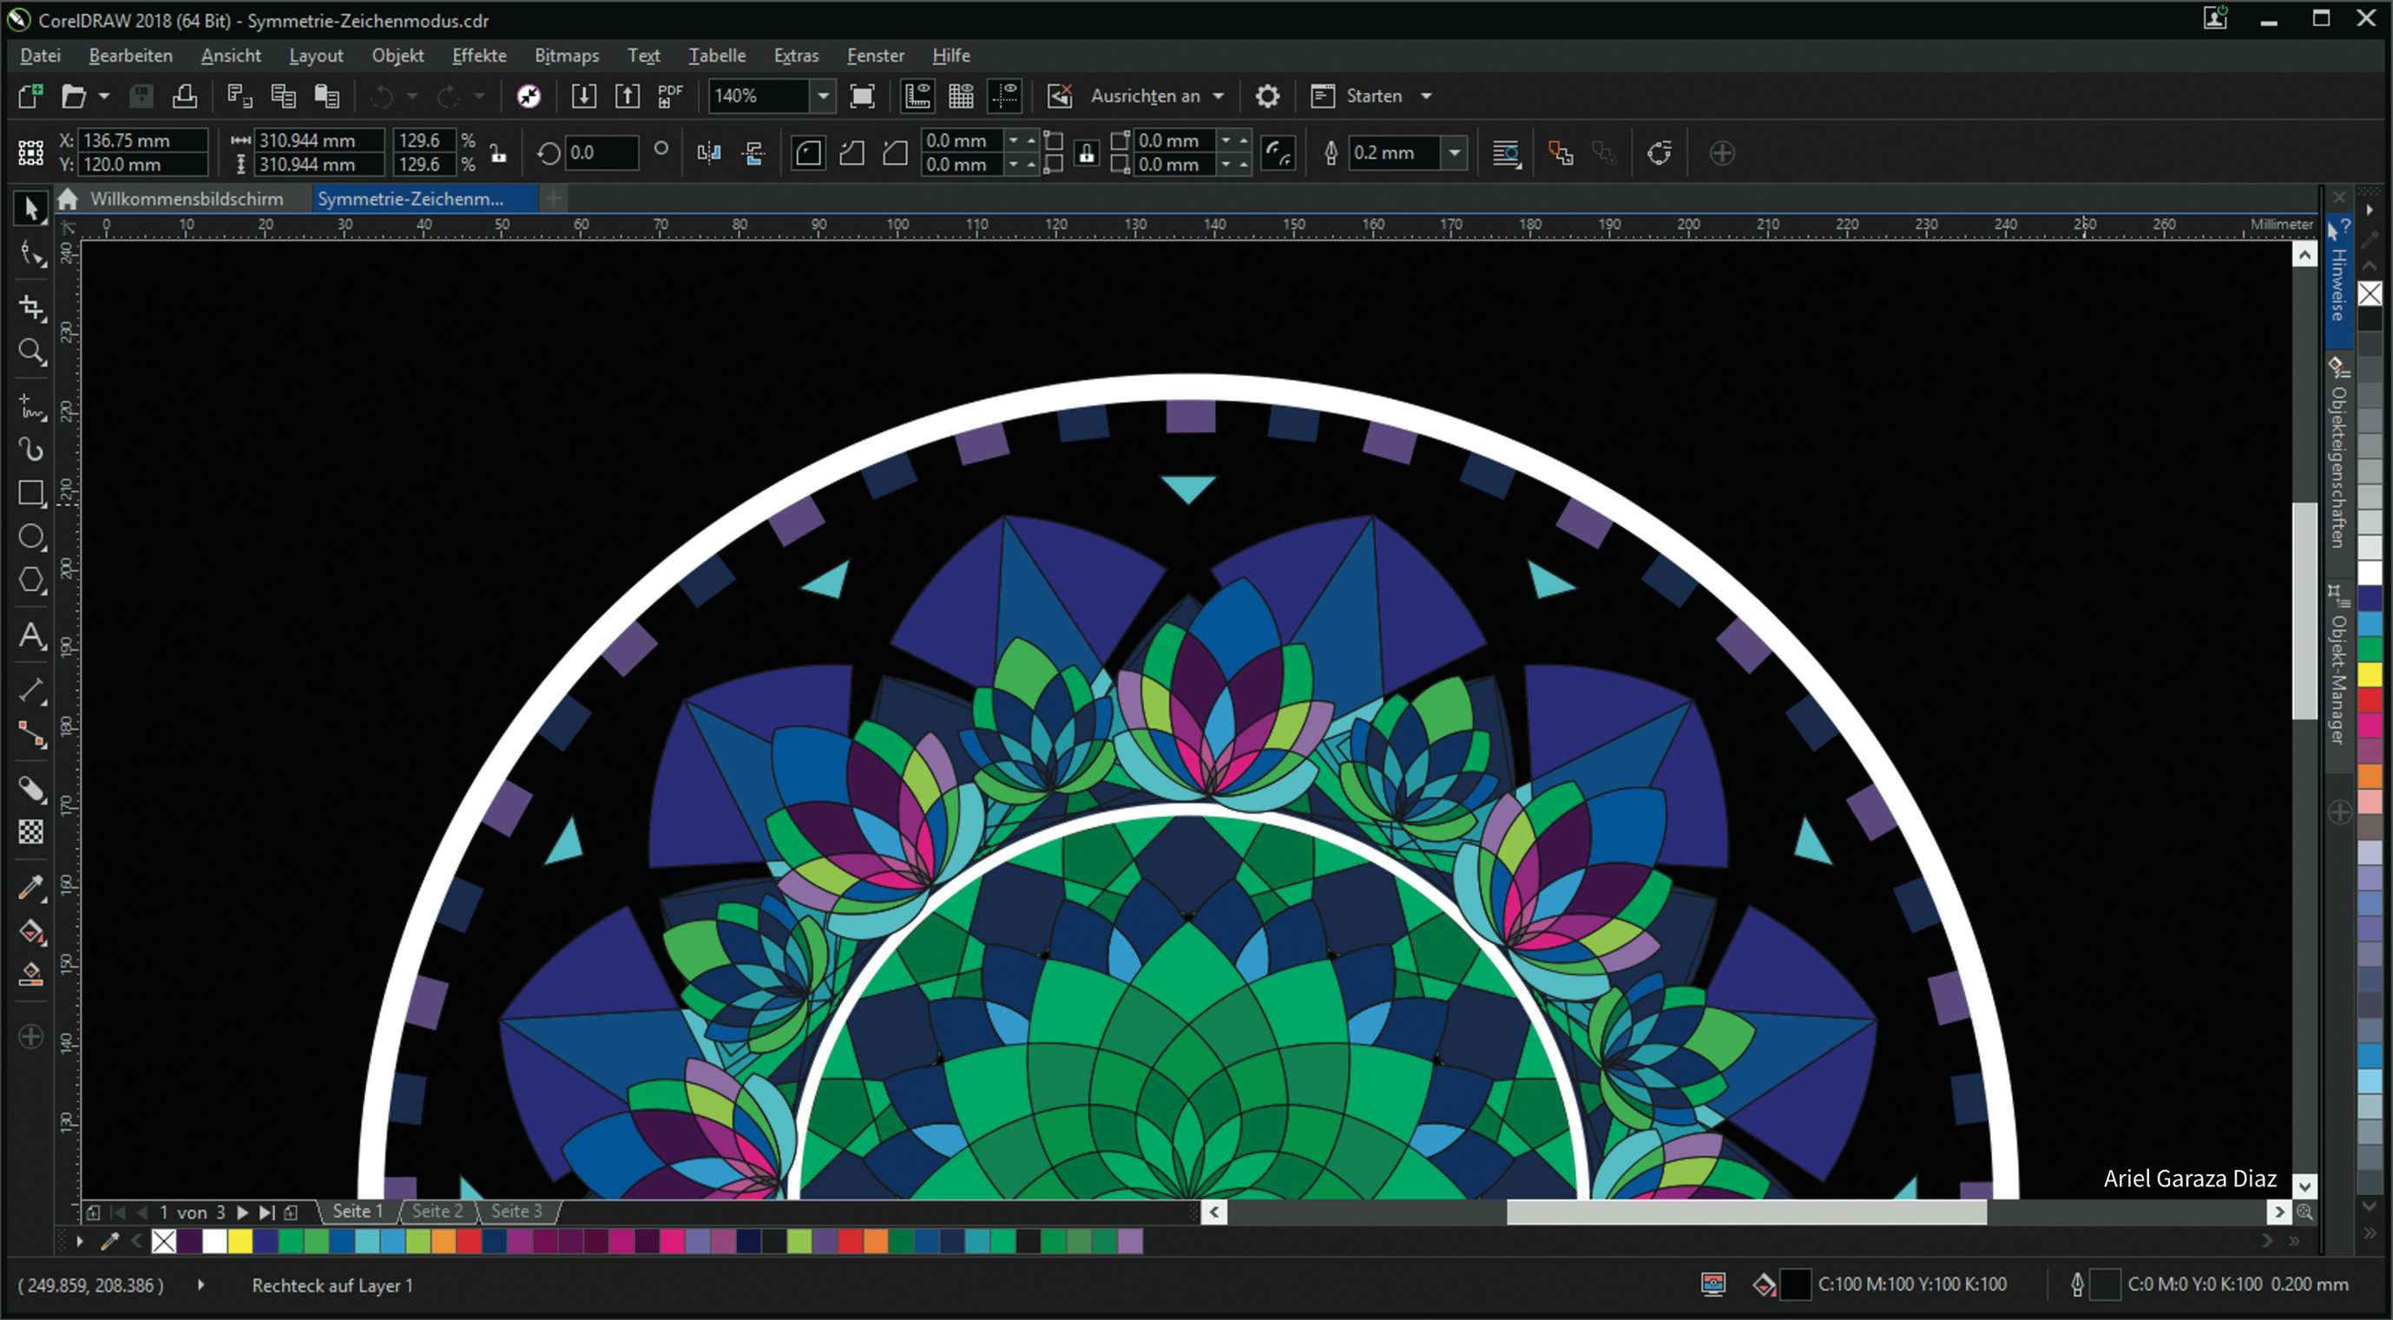Click the X position input field
This screenshot has width=2393, height=1320.
pos(141,141)
